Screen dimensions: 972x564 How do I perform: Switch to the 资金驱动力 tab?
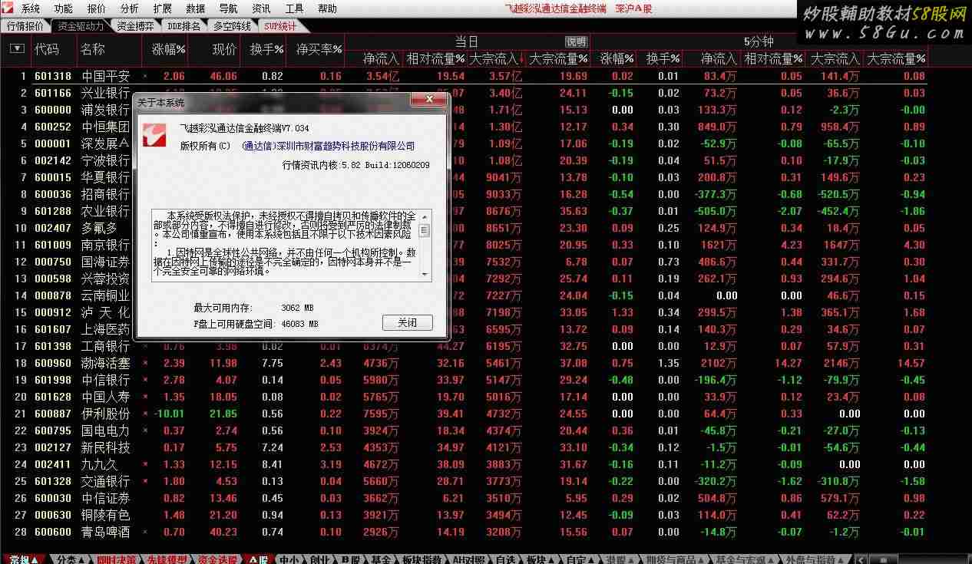click(x=80, y=25)
